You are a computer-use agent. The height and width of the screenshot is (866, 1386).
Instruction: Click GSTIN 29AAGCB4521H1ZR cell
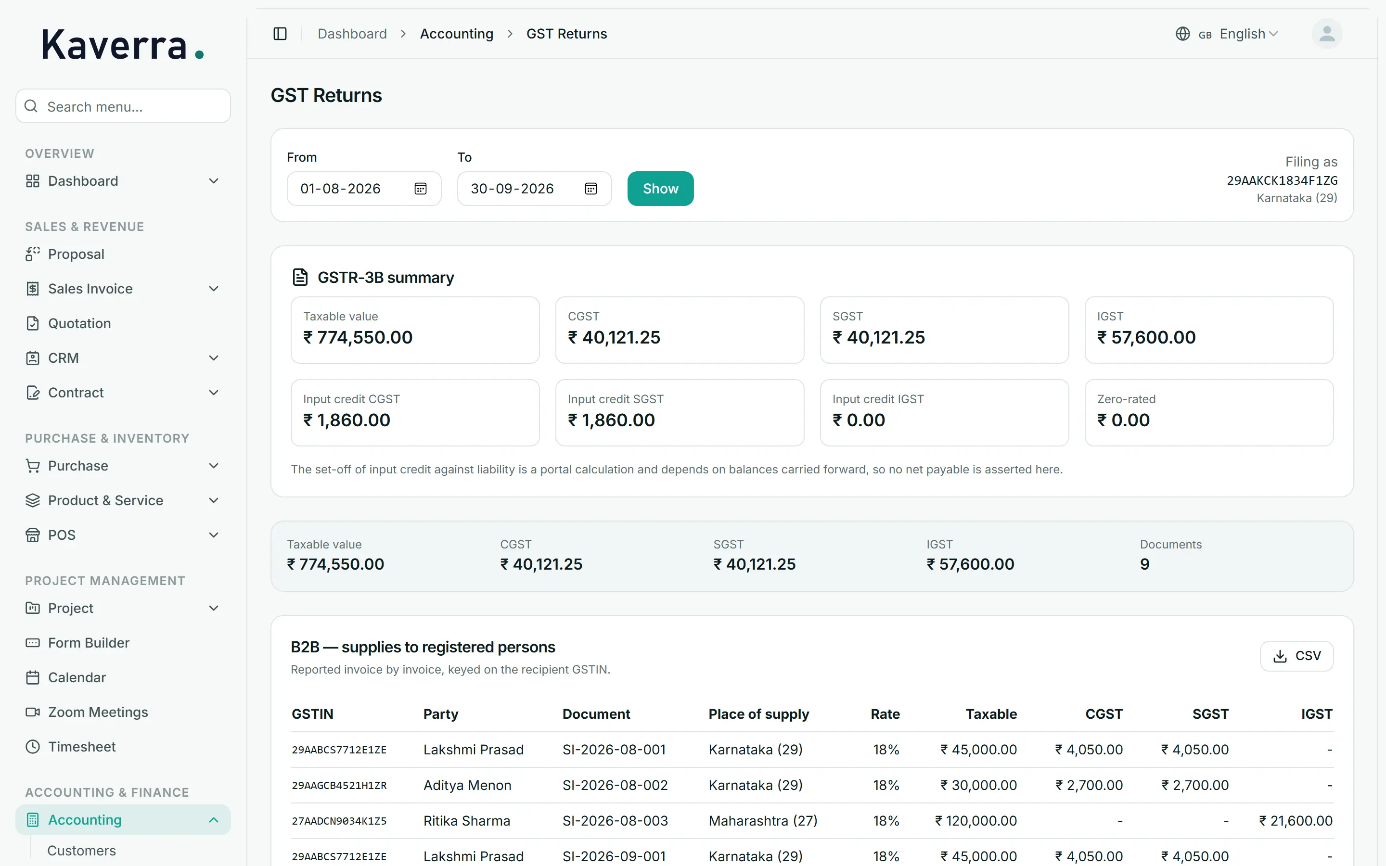point(339,785)
